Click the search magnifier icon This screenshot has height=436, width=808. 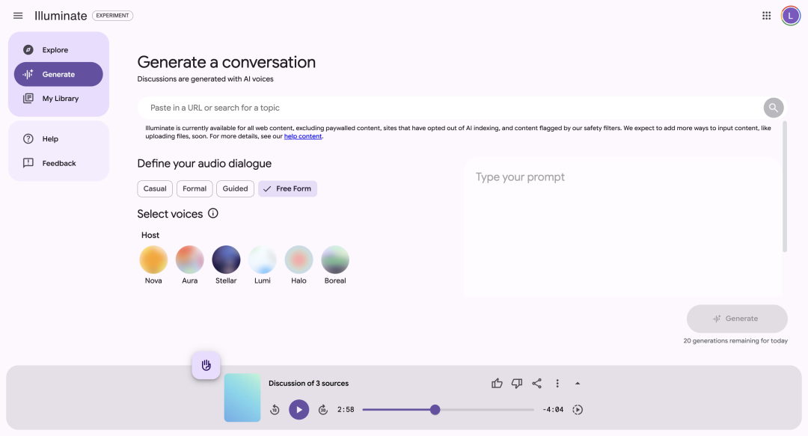click(774, 108)
